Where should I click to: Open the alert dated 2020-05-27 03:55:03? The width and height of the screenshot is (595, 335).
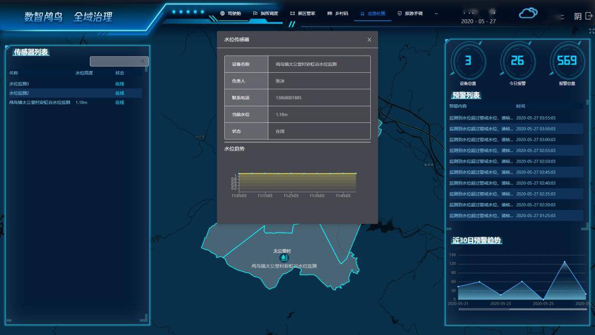516,118
